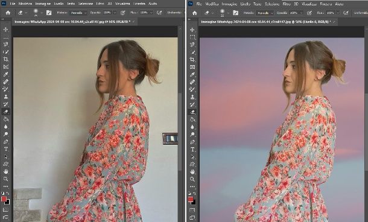Select the Path Selection tool in right window
This screenshot has width=368, height=222.
tap(192, 157)
